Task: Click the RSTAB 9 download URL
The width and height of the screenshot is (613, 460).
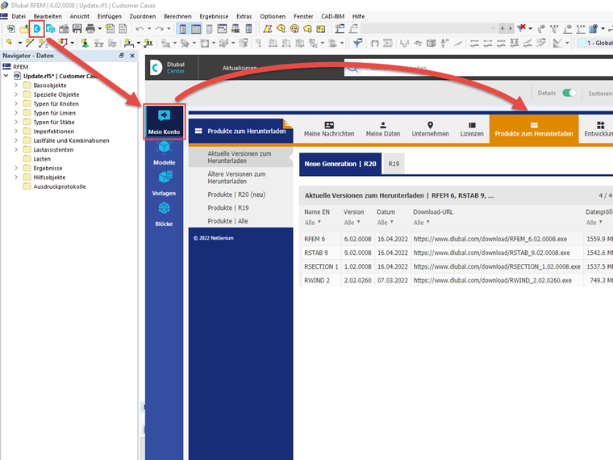Action: tap(491, 253)
